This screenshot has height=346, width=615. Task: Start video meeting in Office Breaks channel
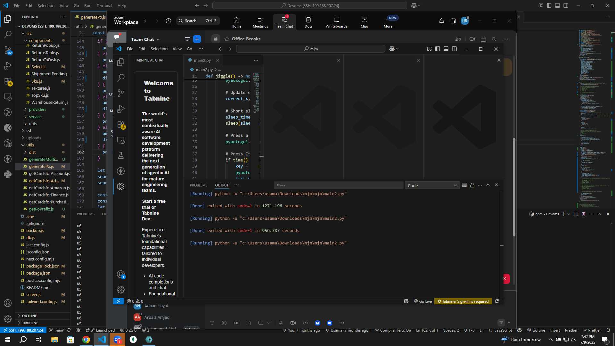pos(472,39)
